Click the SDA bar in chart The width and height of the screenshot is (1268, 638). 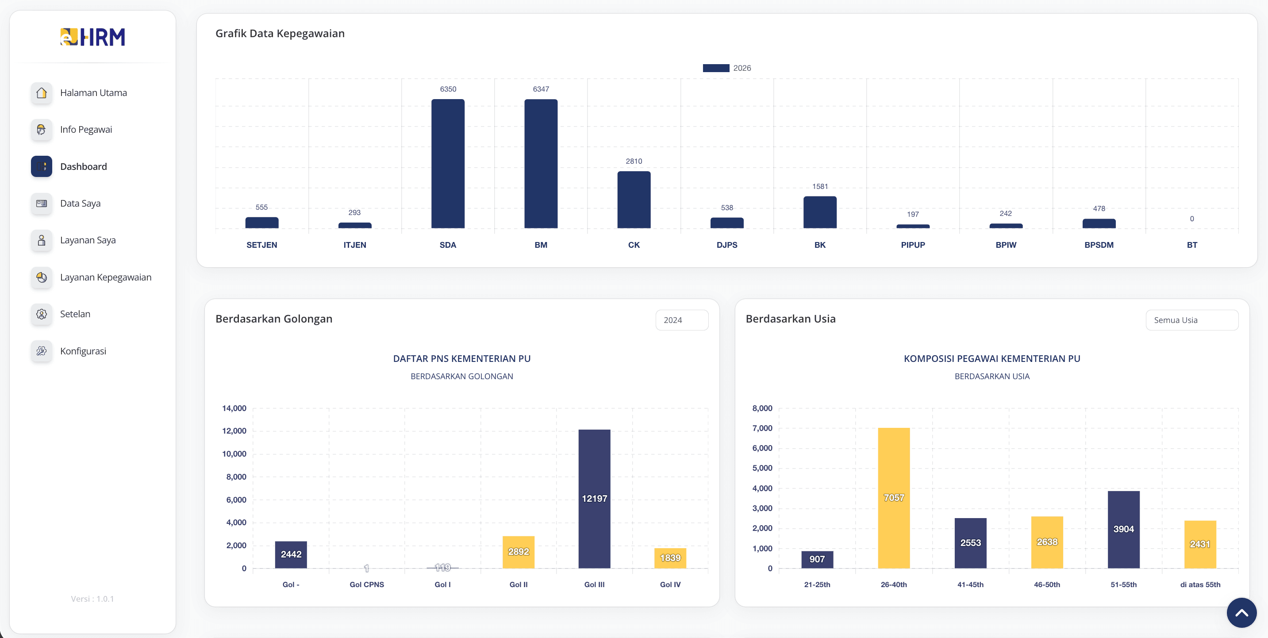(447, 163)
